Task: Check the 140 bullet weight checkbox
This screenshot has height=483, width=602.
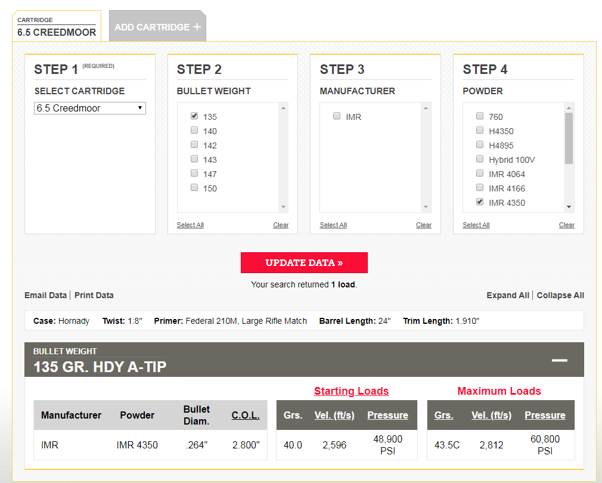Action: point(194,130)
